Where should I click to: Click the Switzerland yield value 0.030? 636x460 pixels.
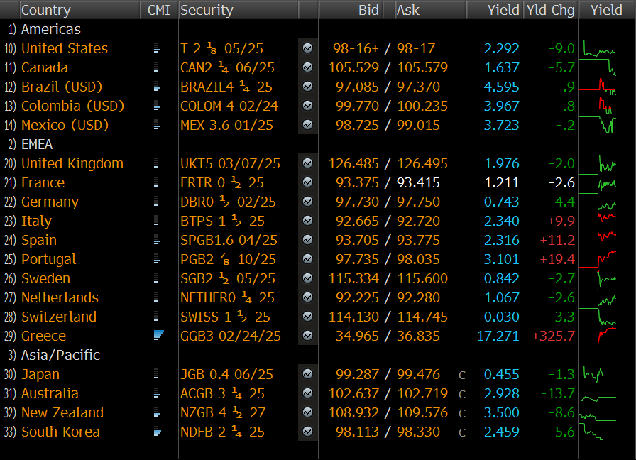[x=501, y=317]
